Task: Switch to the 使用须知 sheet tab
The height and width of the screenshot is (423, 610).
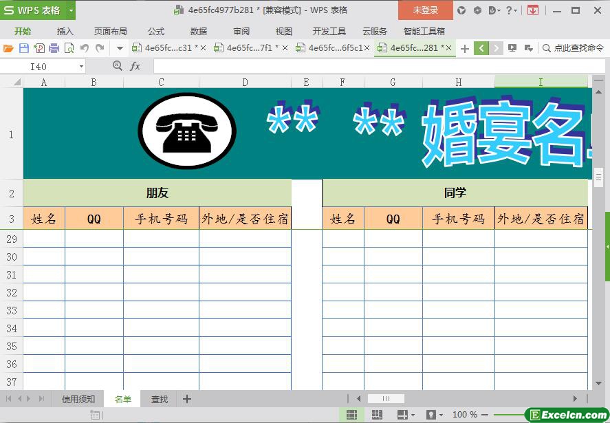Action: coord(78,399)
